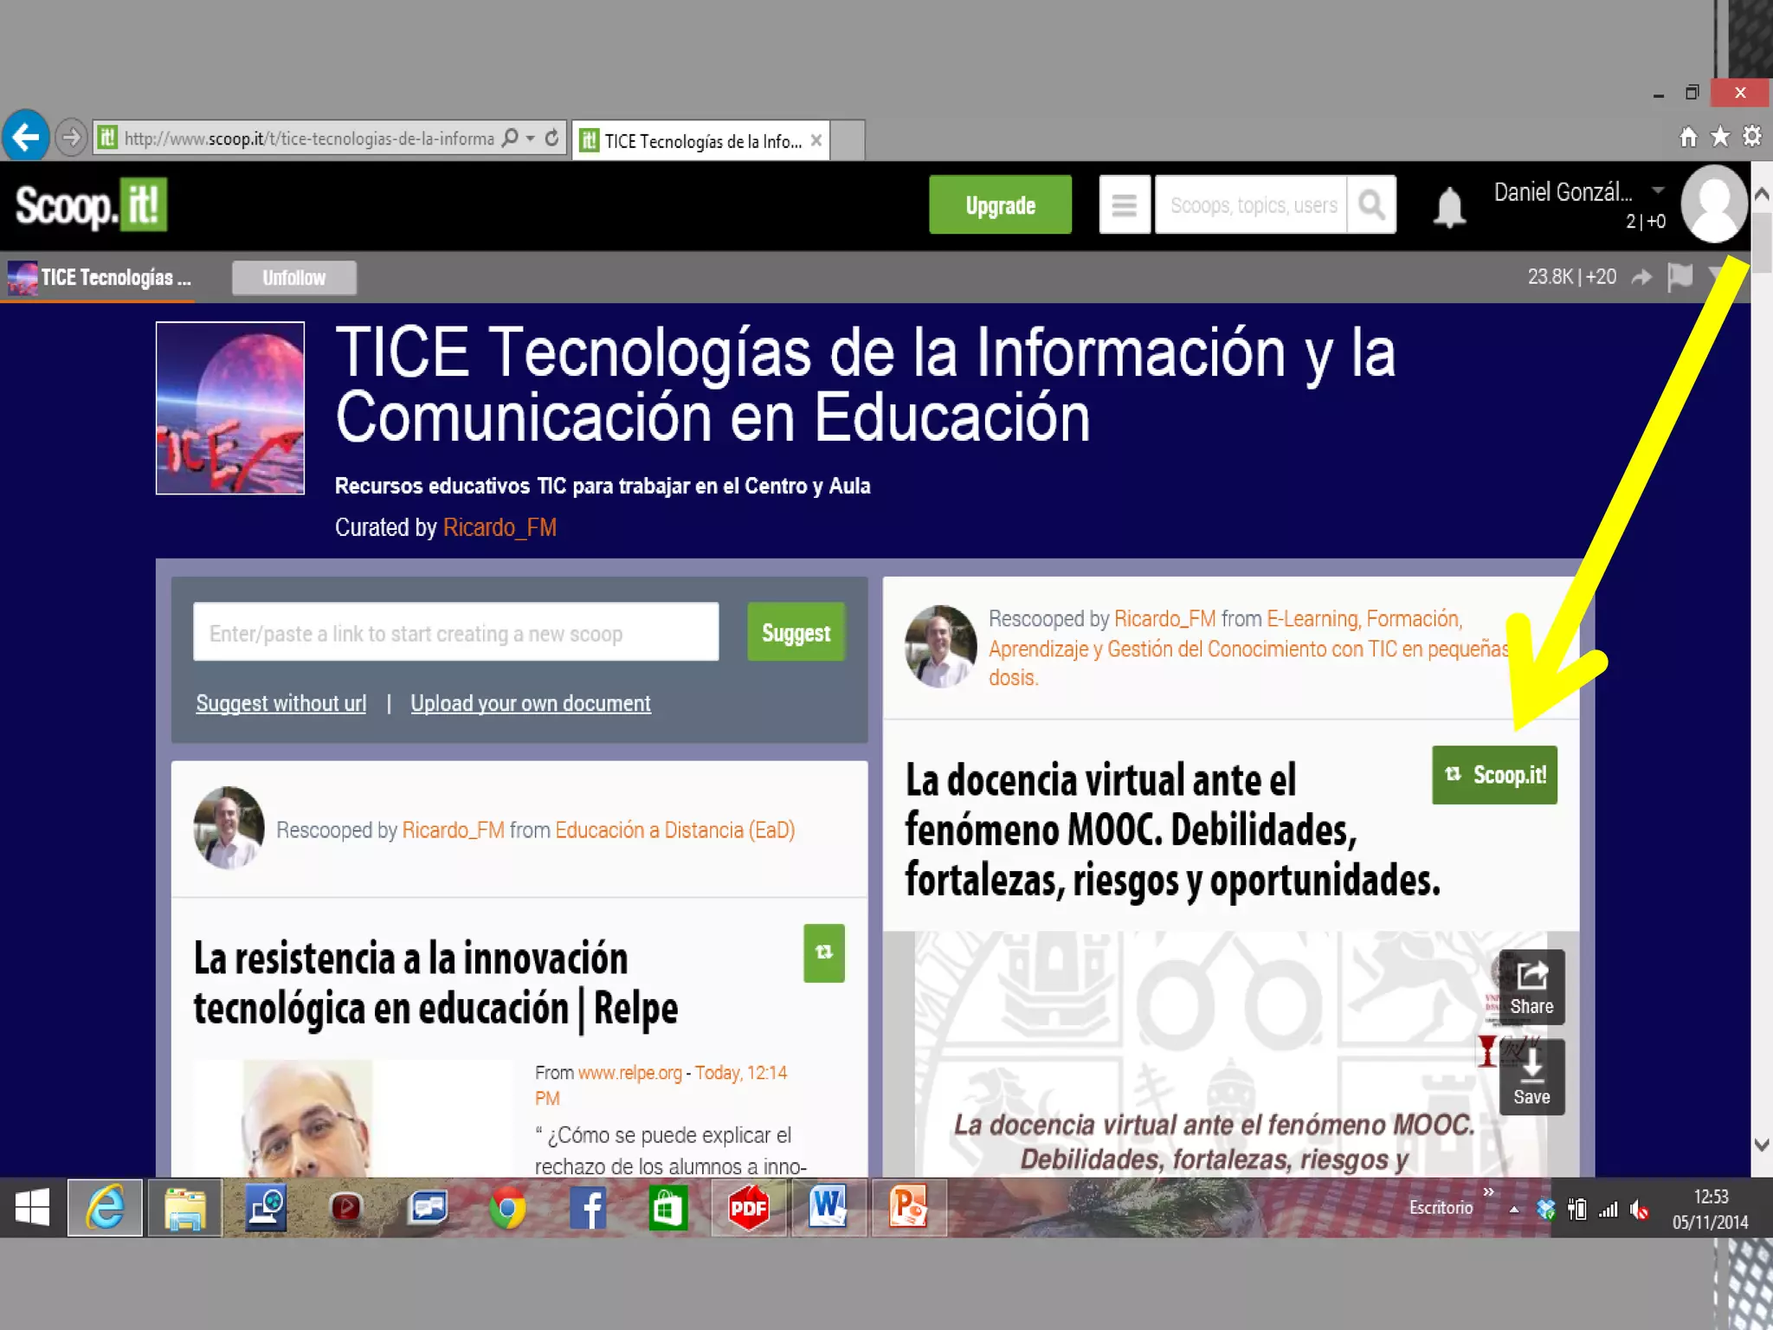Click the notification bell icon
The image size is (1773, 1330).
1449,208
